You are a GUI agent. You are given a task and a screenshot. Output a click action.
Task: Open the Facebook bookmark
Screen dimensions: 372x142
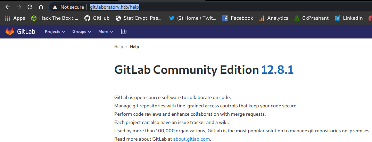[238, 18]
